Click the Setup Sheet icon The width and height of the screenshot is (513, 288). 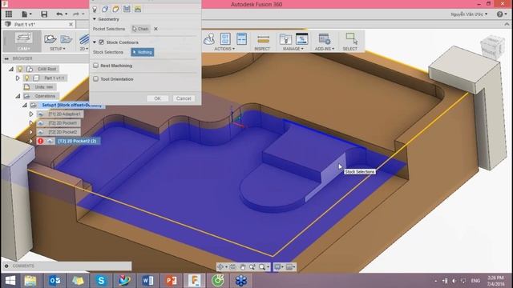[241, 39]
